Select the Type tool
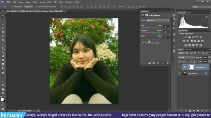This screenshot has height=118, width=211. [3, 77]
